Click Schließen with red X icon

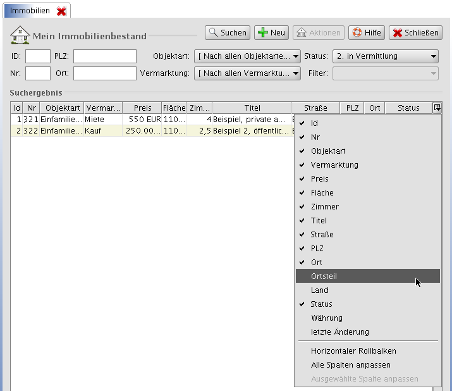[415, 33]
